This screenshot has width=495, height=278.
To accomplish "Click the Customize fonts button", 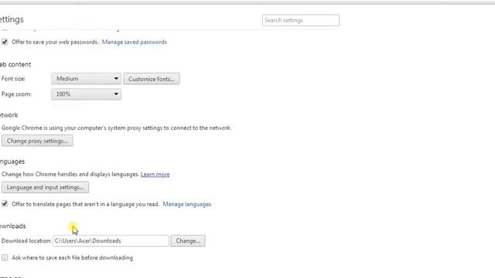I will pos(152,79).
